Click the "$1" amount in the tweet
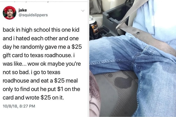 tap(60, 89)
